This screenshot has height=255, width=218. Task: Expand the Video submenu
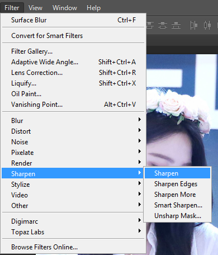point(73,195)
